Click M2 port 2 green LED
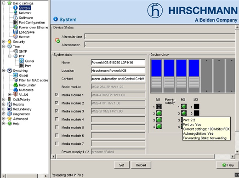This screenshot has height=178, width=239. [184, 113]
